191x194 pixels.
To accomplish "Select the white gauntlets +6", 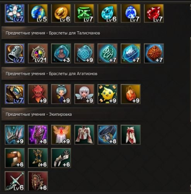I will click(61, 158).
